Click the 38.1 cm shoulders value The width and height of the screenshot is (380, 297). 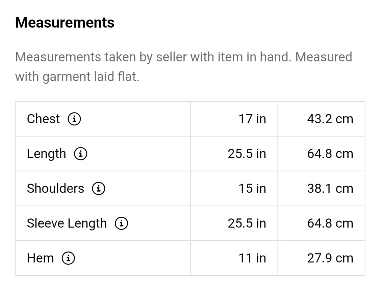coord(330,189)
